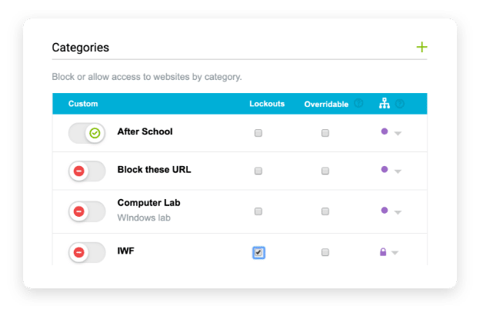480x316 pixels.
Task: Click the hierarchy network icon in header
Action: pos(384,103)
